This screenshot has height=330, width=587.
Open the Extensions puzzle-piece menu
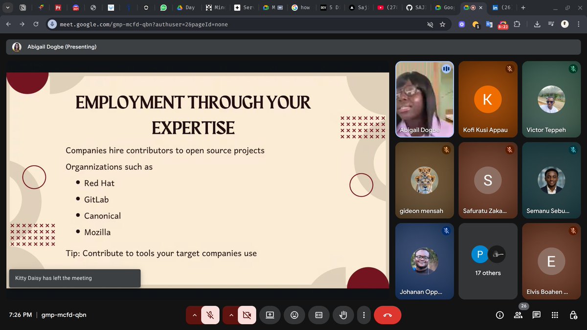click(518, 24)
